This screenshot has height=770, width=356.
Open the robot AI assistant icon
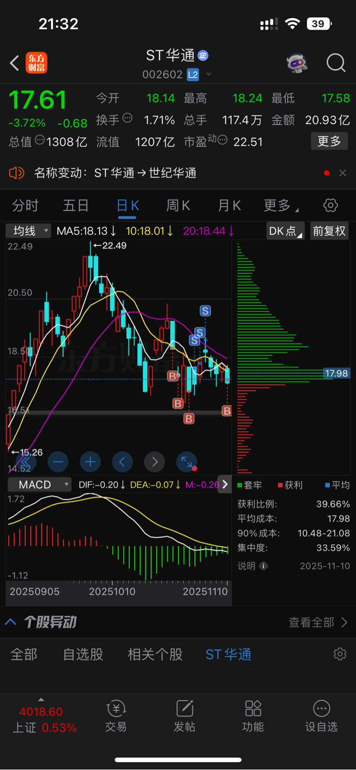coord(297,63)
